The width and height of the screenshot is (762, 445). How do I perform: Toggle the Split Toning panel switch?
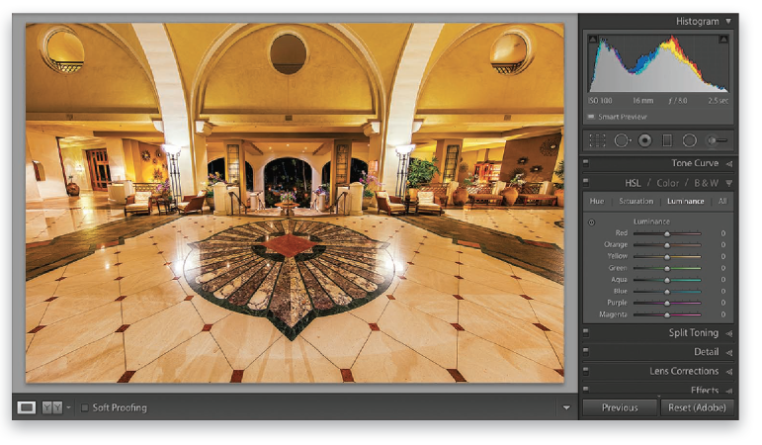click(585, 333)
